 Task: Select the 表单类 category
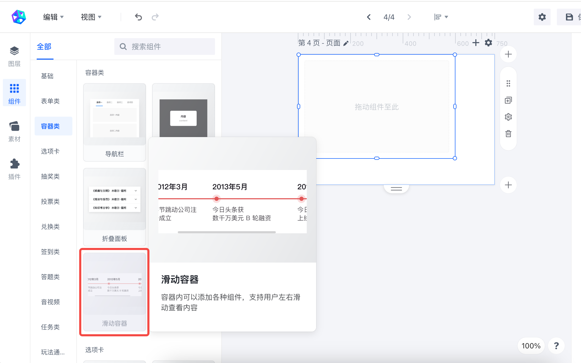tap(50, 101)
